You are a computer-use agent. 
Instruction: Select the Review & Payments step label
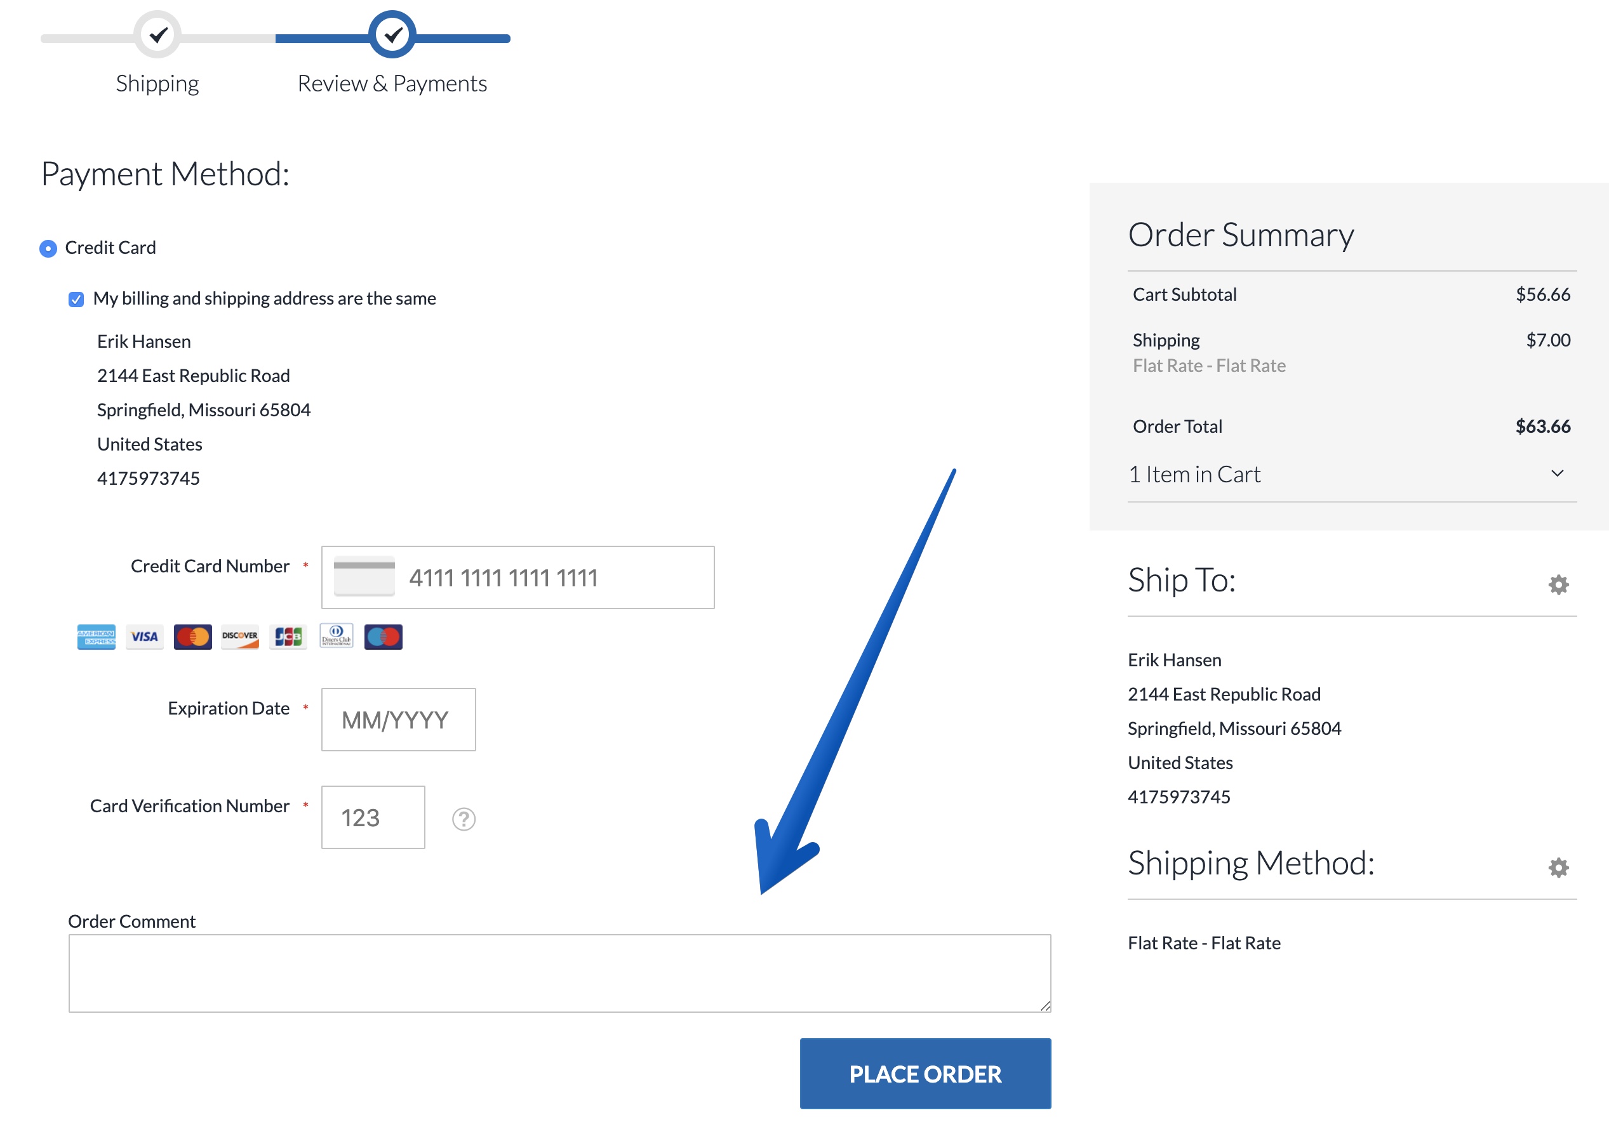coord(392,83)
